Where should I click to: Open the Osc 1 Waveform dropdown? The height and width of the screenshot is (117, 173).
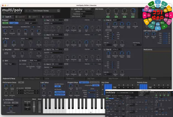(57, 23)
